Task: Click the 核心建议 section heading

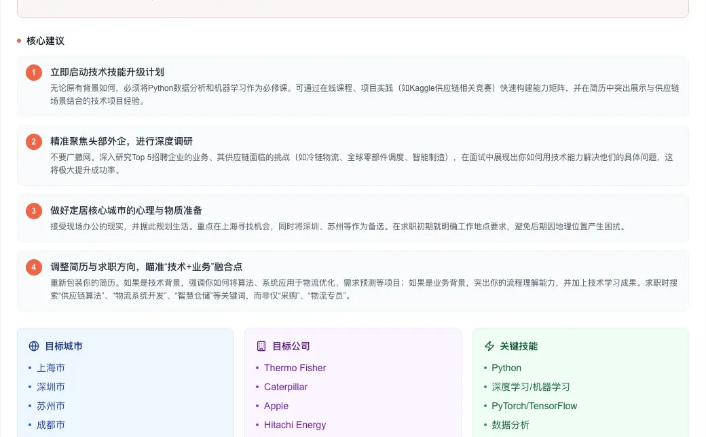Action: [x=44, y=41]
